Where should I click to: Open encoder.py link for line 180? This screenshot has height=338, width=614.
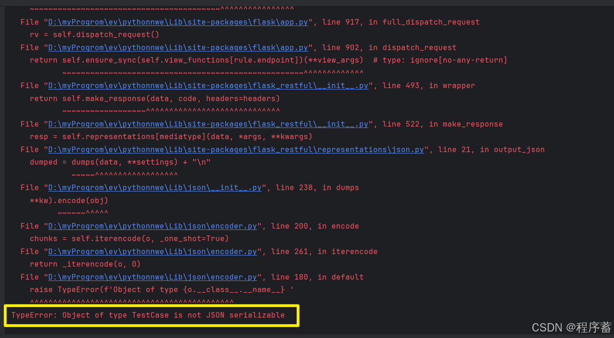click(x=153, y=277)
